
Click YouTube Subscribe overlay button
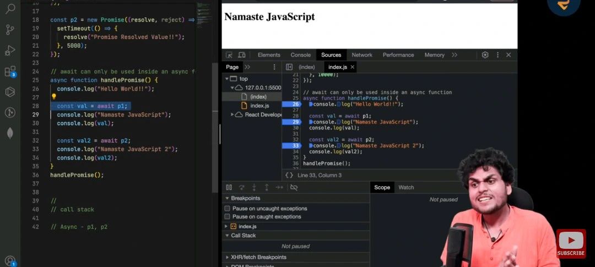click(x=571, y=244)
